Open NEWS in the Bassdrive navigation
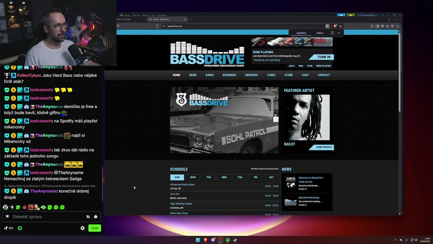Screen dimensions: 433x244 coord(193,75)
